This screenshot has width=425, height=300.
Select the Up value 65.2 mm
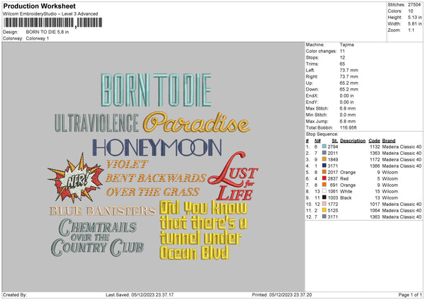tap(348, 83)
